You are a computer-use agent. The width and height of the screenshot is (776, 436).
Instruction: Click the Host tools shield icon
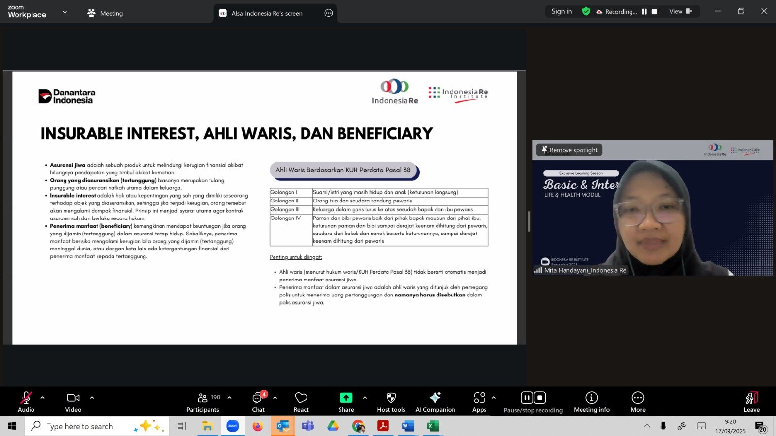click(x=391, y=402)
